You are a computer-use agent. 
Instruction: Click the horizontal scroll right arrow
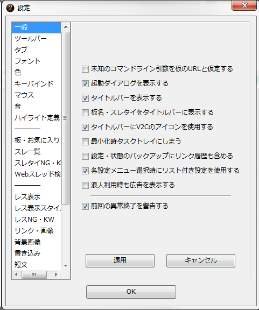coord(57,274)
